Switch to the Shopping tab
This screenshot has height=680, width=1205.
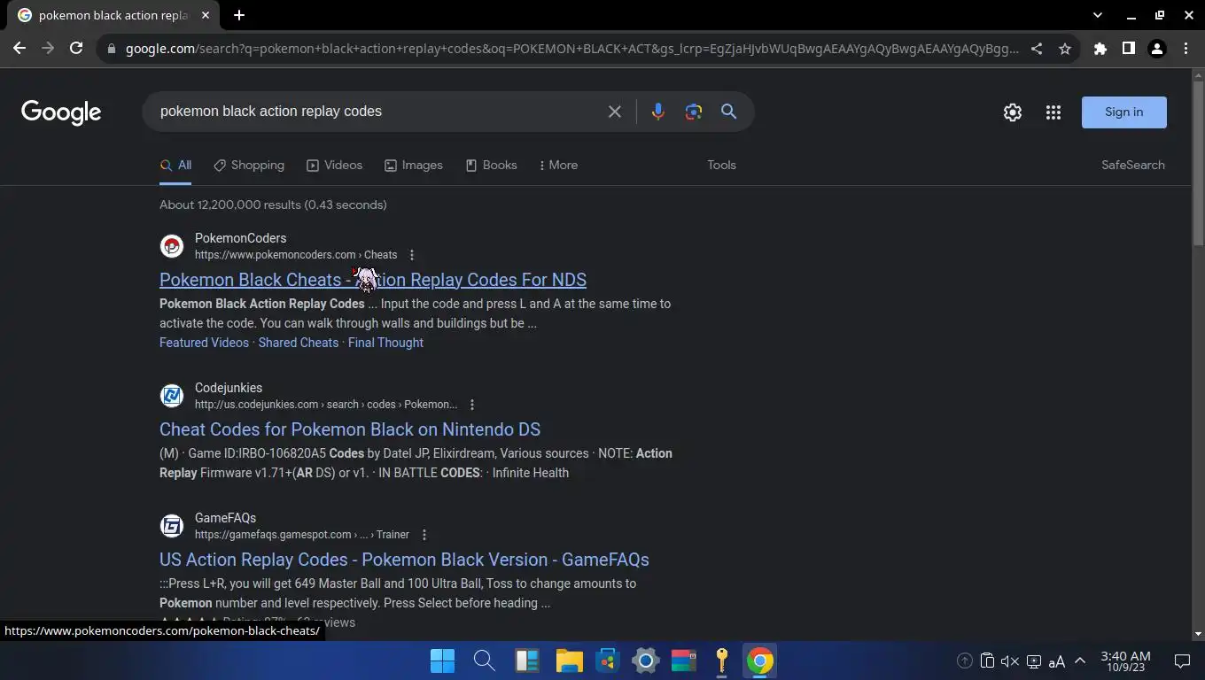point(248,166)
